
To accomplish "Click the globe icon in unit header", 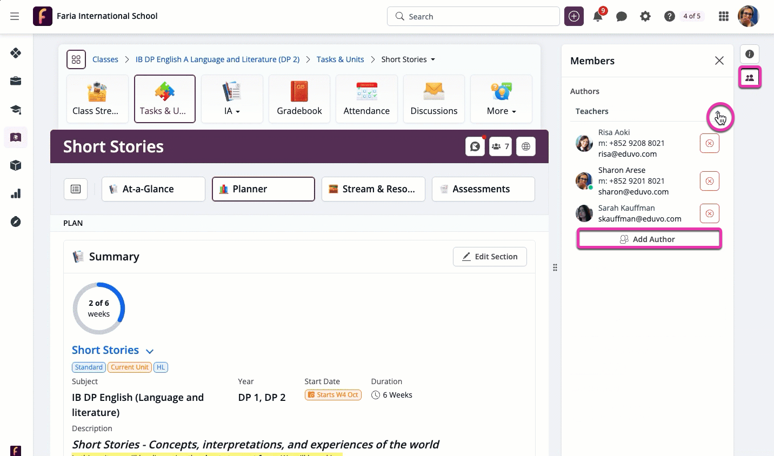I will click(526, 146).
